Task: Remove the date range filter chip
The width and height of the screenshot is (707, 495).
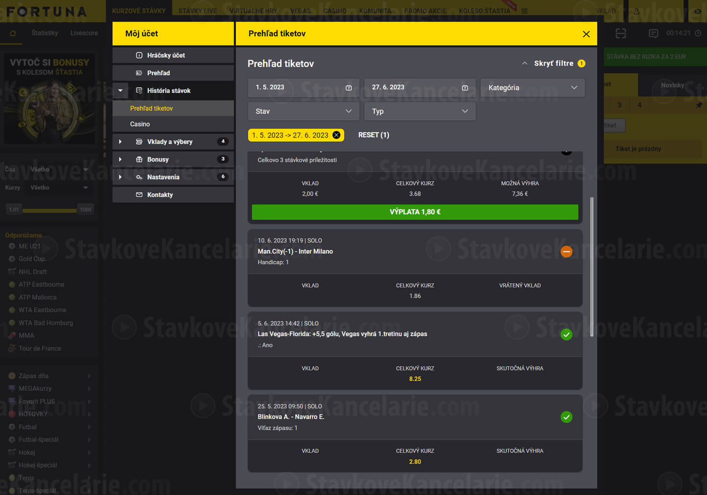Action: point(336,135)
